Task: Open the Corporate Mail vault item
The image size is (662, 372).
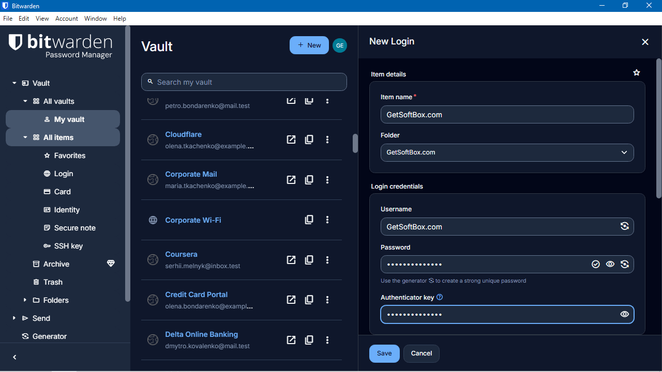Action: 191,174
